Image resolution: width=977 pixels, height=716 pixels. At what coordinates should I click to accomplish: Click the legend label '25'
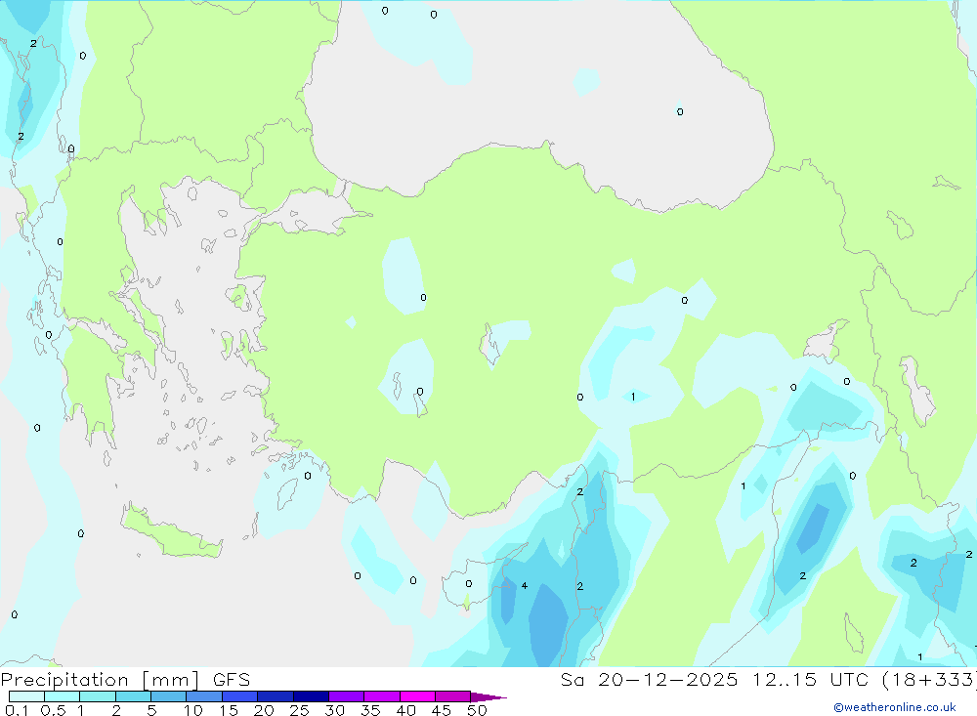[299, 710]
